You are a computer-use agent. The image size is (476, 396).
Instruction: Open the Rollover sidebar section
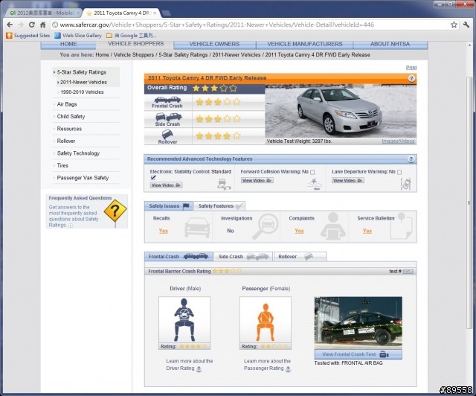click(x=66, y=141)
